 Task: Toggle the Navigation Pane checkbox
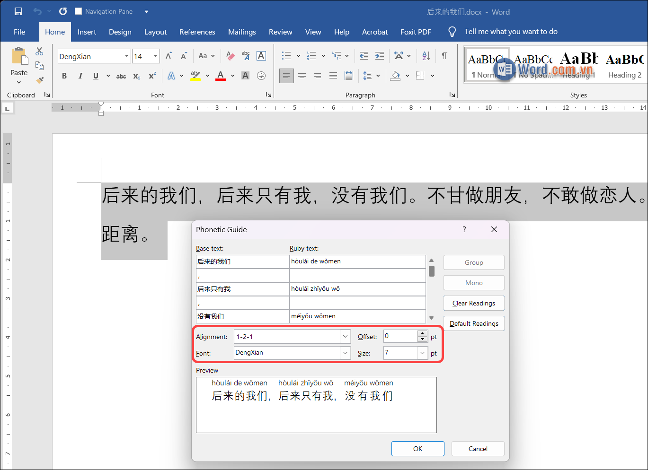[x=79, y=11]
